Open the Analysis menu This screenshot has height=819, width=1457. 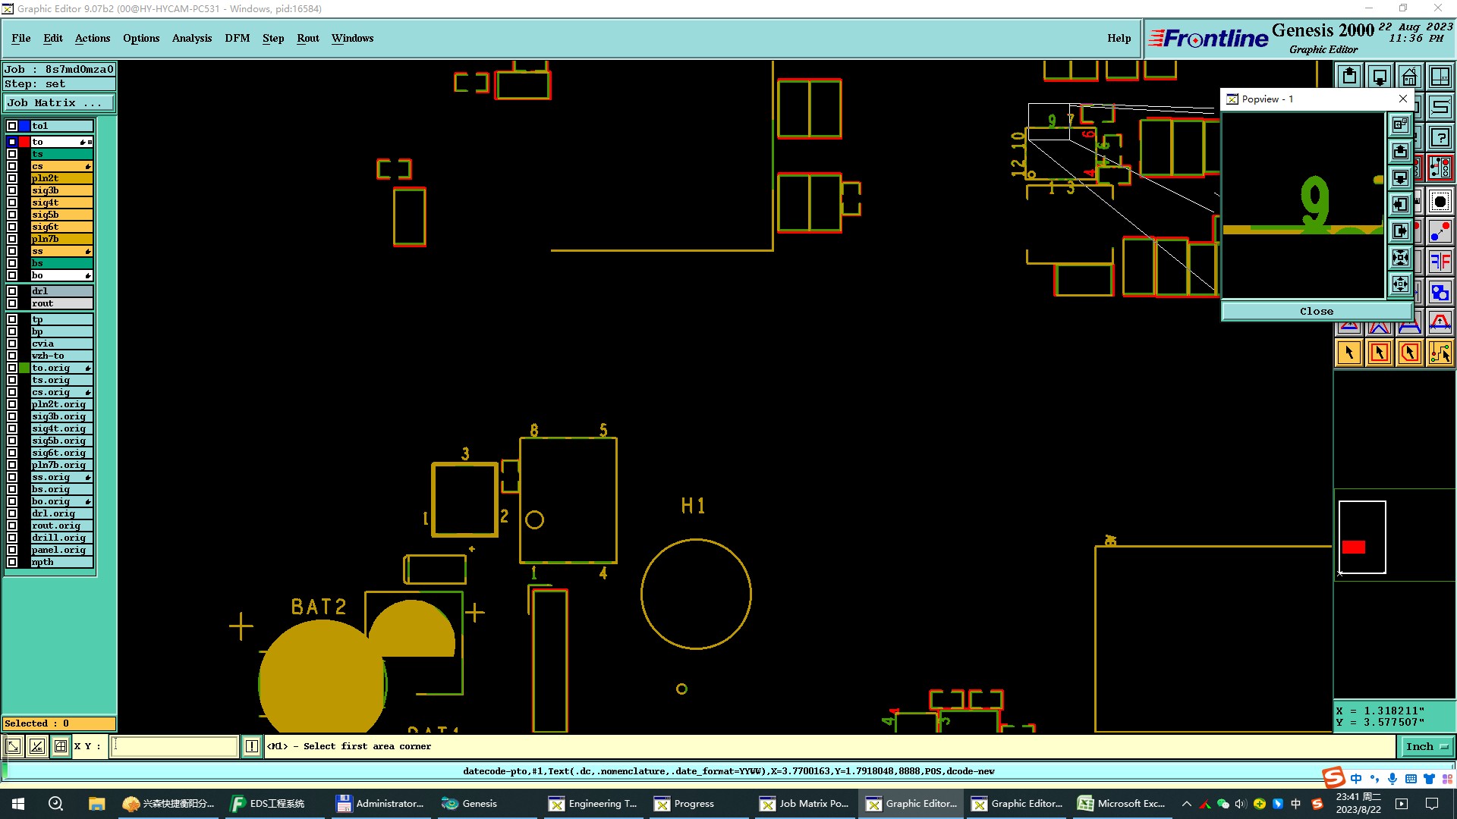pyautogui.click(x=191, y=38)
